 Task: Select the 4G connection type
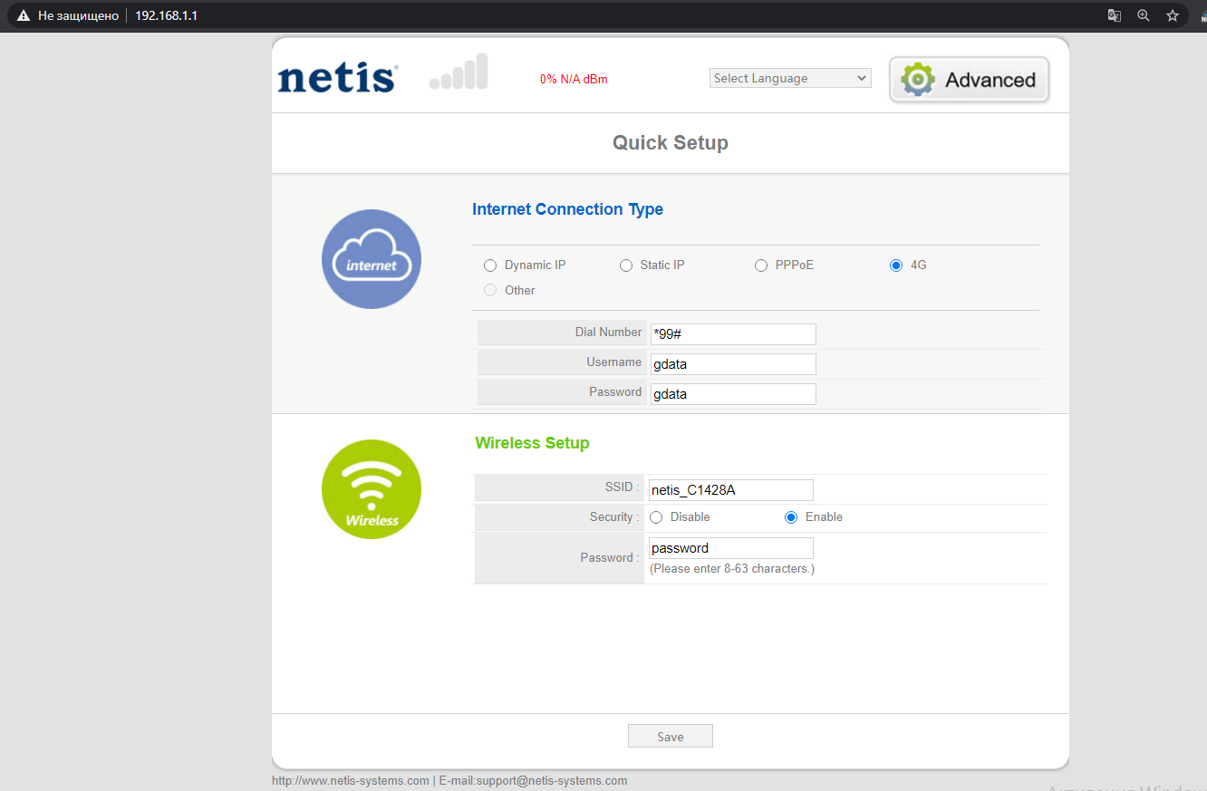(896, 265)
